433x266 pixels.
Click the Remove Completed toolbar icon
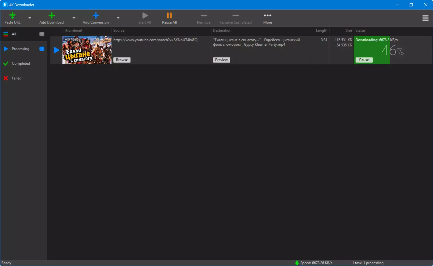pyautogui.click(x=235, y=16)
